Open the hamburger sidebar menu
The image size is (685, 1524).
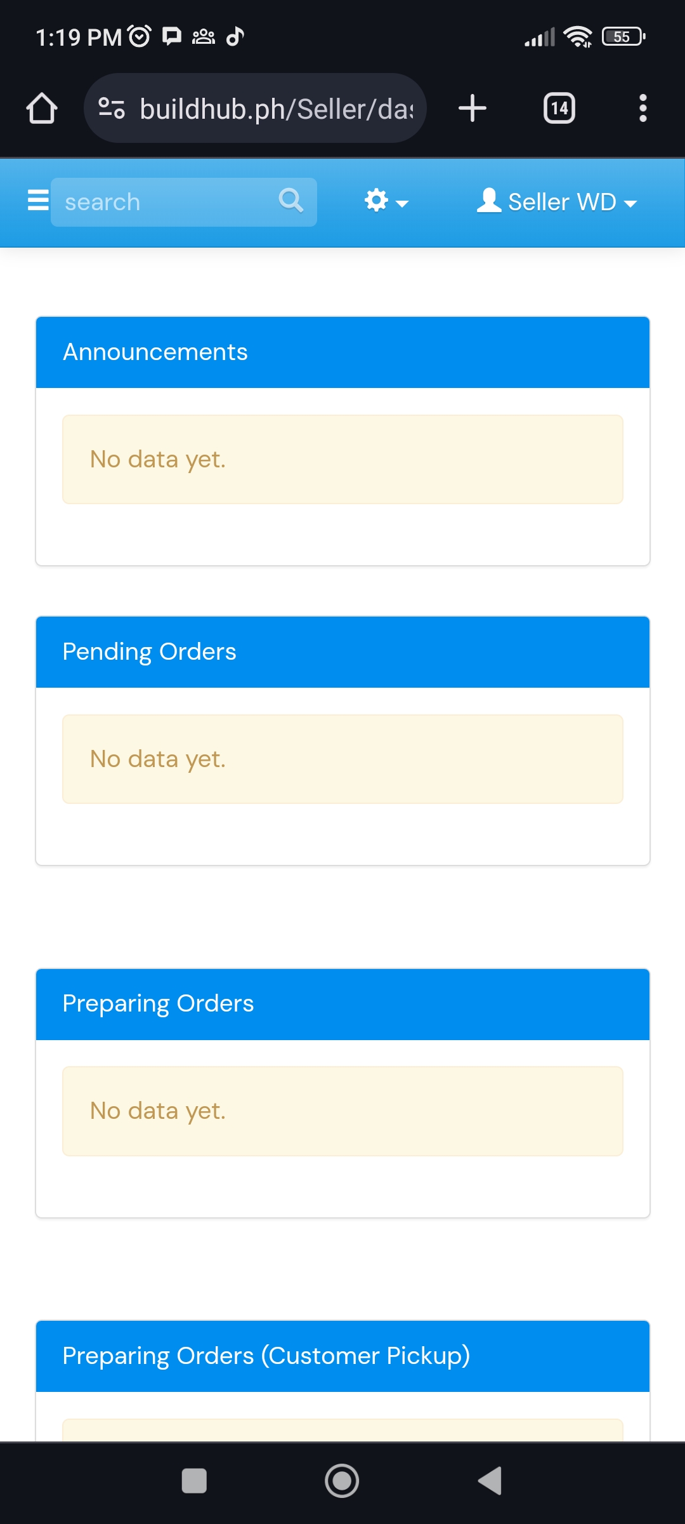(38, 200)
